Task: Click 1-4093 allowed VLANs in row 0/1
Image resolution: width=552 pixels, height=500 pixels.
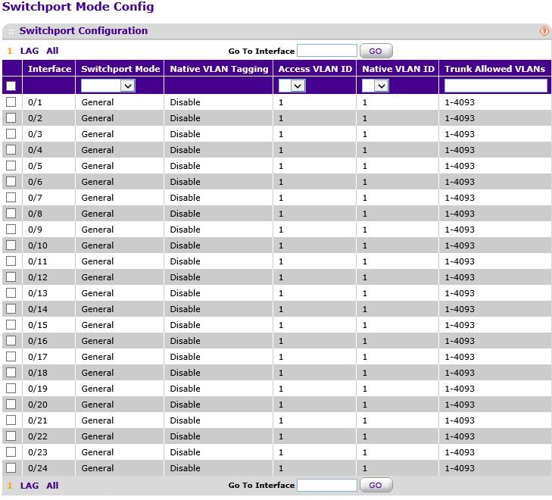Action: pyautogui.click(x=460, y=102)
